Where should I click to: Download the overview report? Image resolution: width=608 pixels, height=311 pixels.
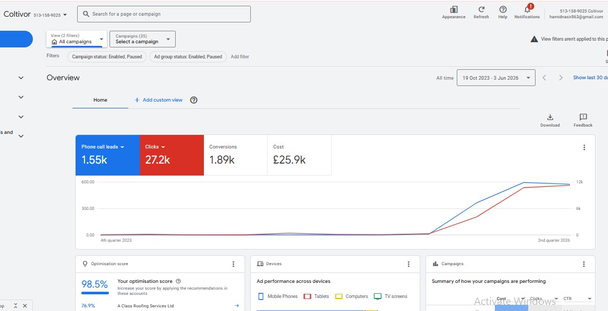pyautogui.click(x=550, y=117)
